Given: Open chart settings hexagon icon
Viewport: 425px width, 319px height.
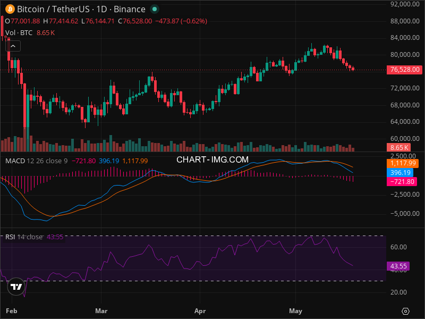Looking at the screenshot, I should click(405, 311).
